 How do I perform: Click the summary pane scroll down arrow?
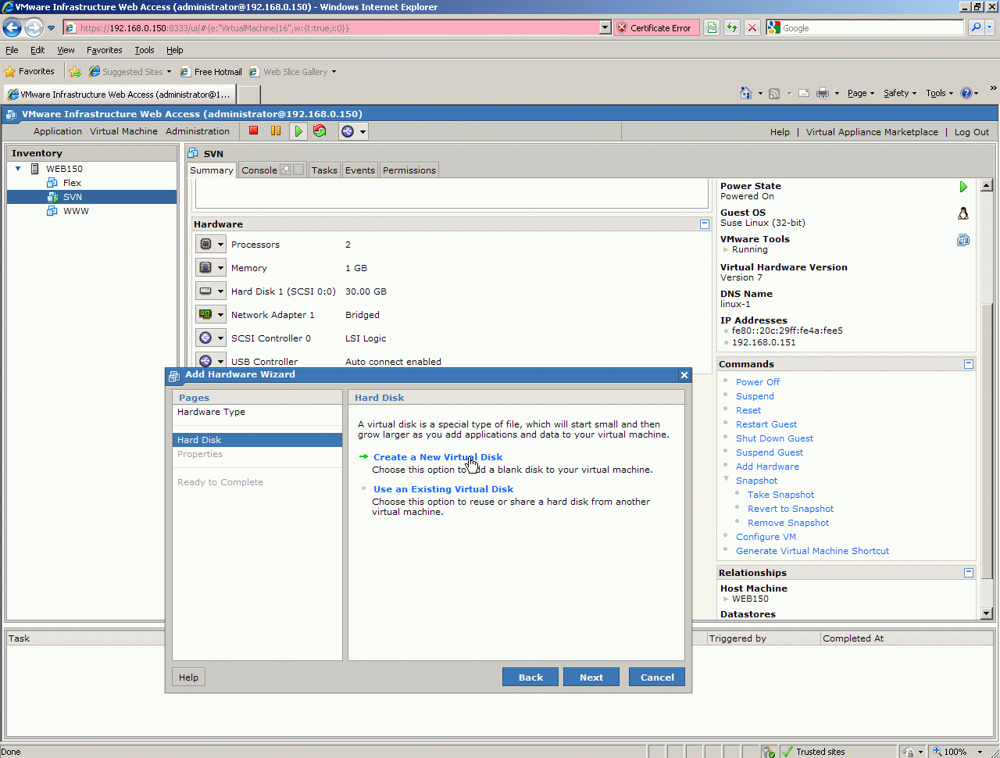(986, 613)
